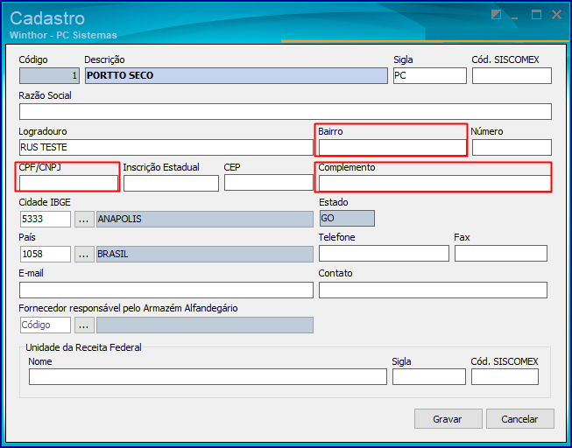Open Fornecedor responsável lookup ellipsis button
This screenshot has width=572, height=448.
(84, 325)
